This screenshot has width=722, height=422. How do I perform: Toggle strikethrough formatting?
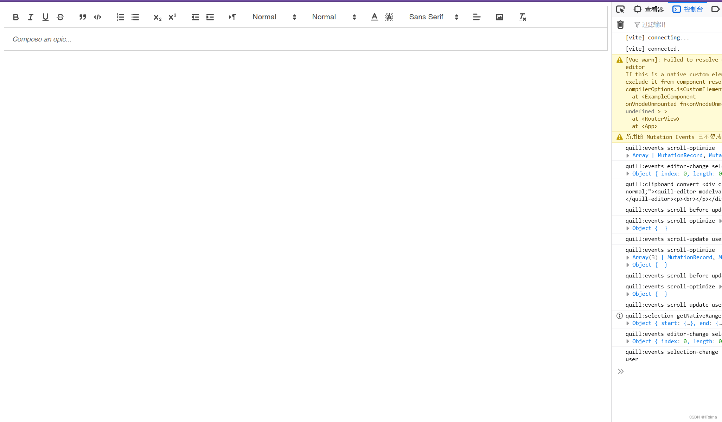pos(60,17)
